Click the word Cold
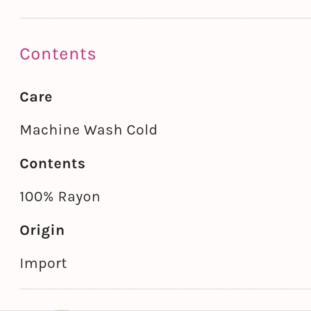 (142, 130)
